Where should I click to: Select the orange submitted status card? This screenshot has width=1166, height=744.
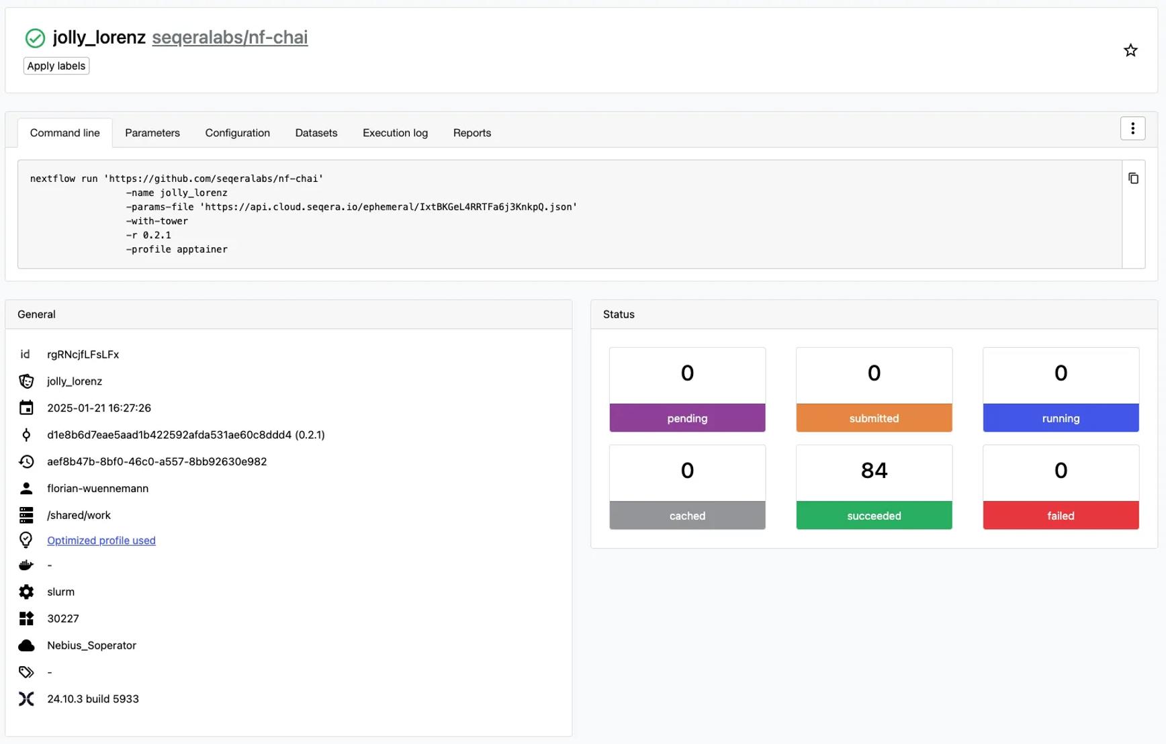tap(874, 390)
